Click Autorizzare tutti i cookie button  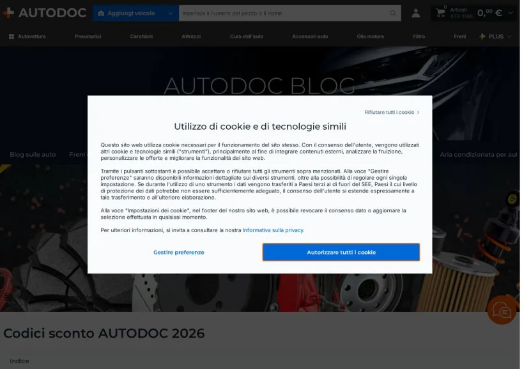(x=341, y=252)
